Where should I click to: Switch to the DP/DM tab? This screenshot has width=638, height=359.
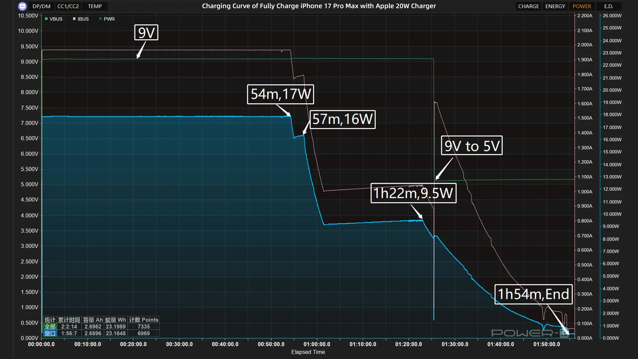pyautogui.click(x=41, y=6)
